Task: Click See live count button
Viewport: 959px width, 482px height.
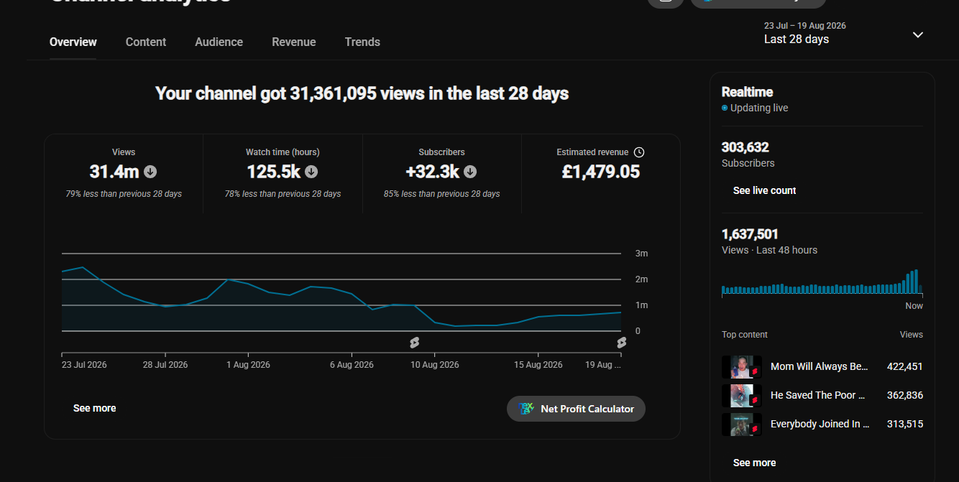Action: click(x=764, y=190)
